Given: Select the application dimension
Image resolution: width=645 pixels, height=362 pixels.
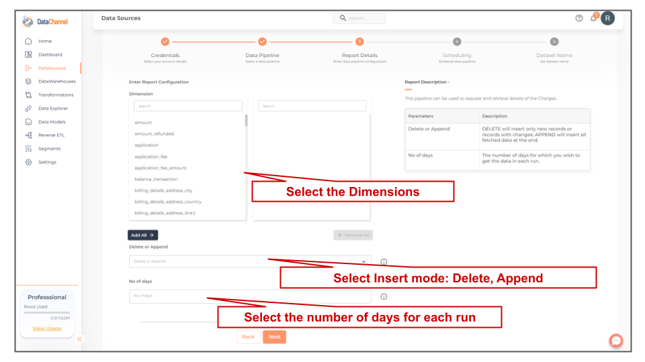Looking at the screenshot, I should coord(146,145).
